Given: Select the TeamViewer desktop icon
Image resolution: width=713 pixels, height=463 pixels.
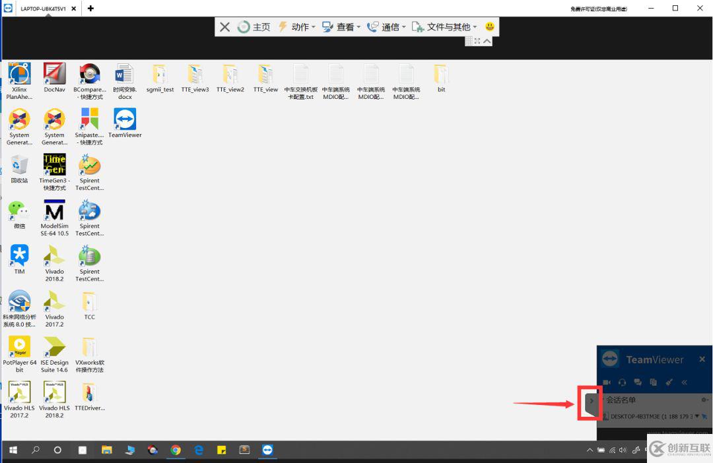Looking at the screenshot, I should point(125,123).
